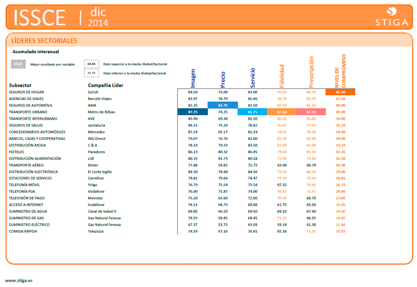Select the TELEVISIÓN DE PAGO row label
Image resolution: width=417 pixels, height=287 pixels.
(x=27, y=198)
